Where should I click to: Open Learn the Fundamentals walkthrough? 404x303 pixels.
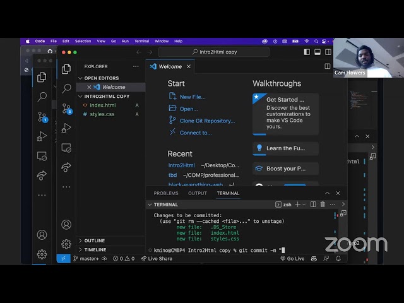pyautogui.click(x=285, y=148)
